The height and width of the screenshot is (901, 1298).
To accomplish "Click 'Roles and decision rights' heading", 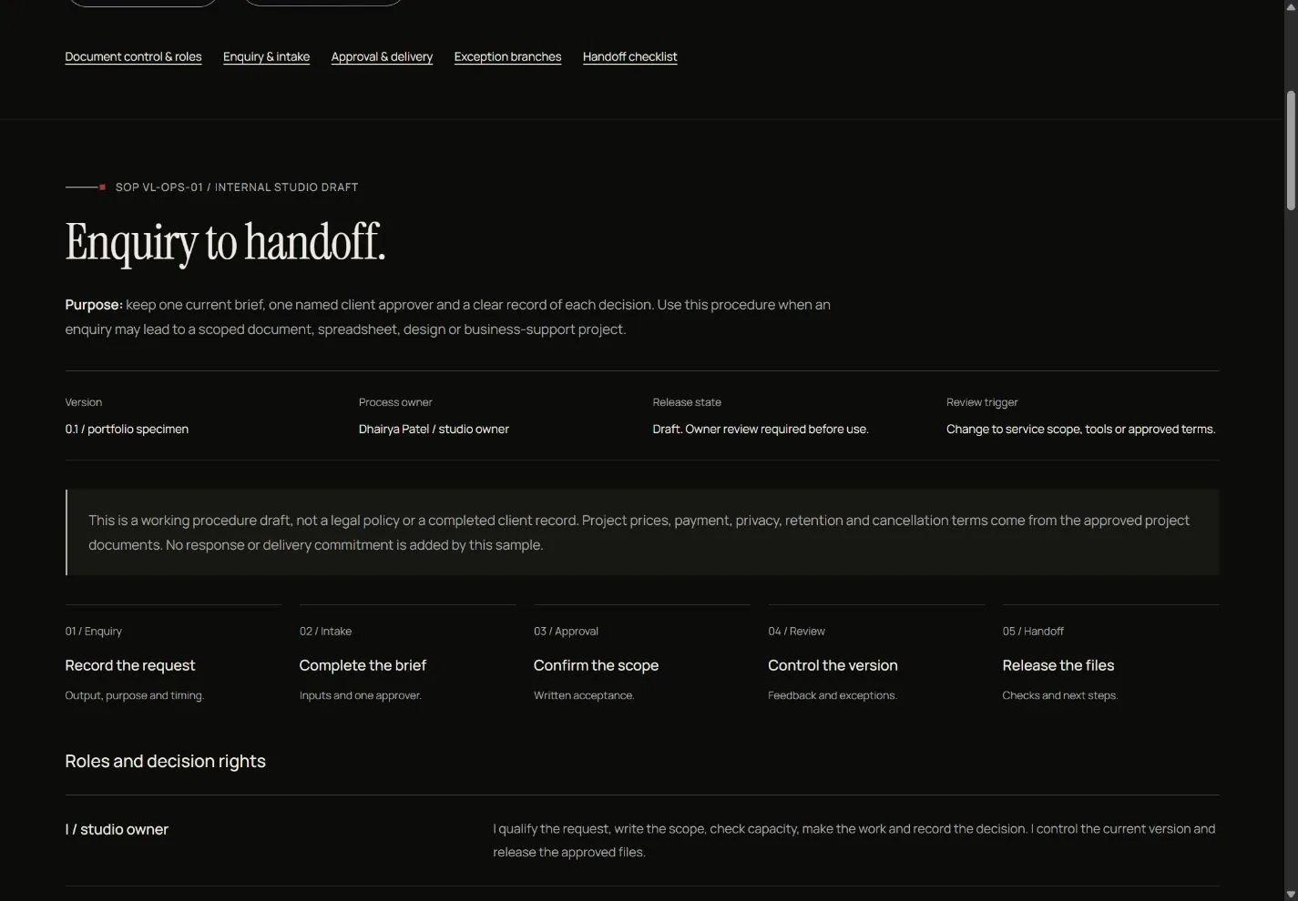I will coord(165,761).
